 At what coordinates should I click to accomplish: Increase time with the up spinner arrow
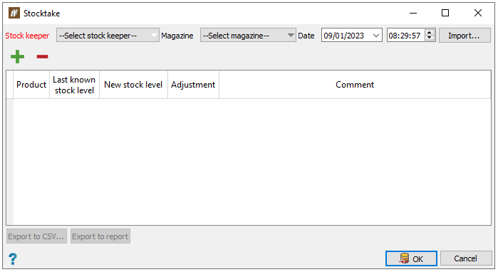pos(430,32)
